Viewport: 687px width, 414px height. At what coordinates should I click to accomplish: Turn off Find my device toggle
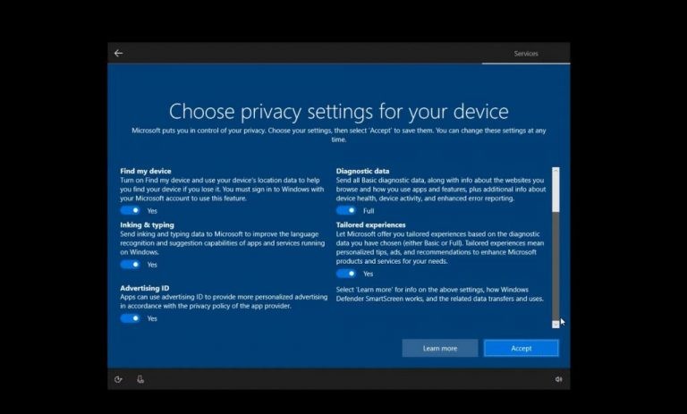(130, 211)
